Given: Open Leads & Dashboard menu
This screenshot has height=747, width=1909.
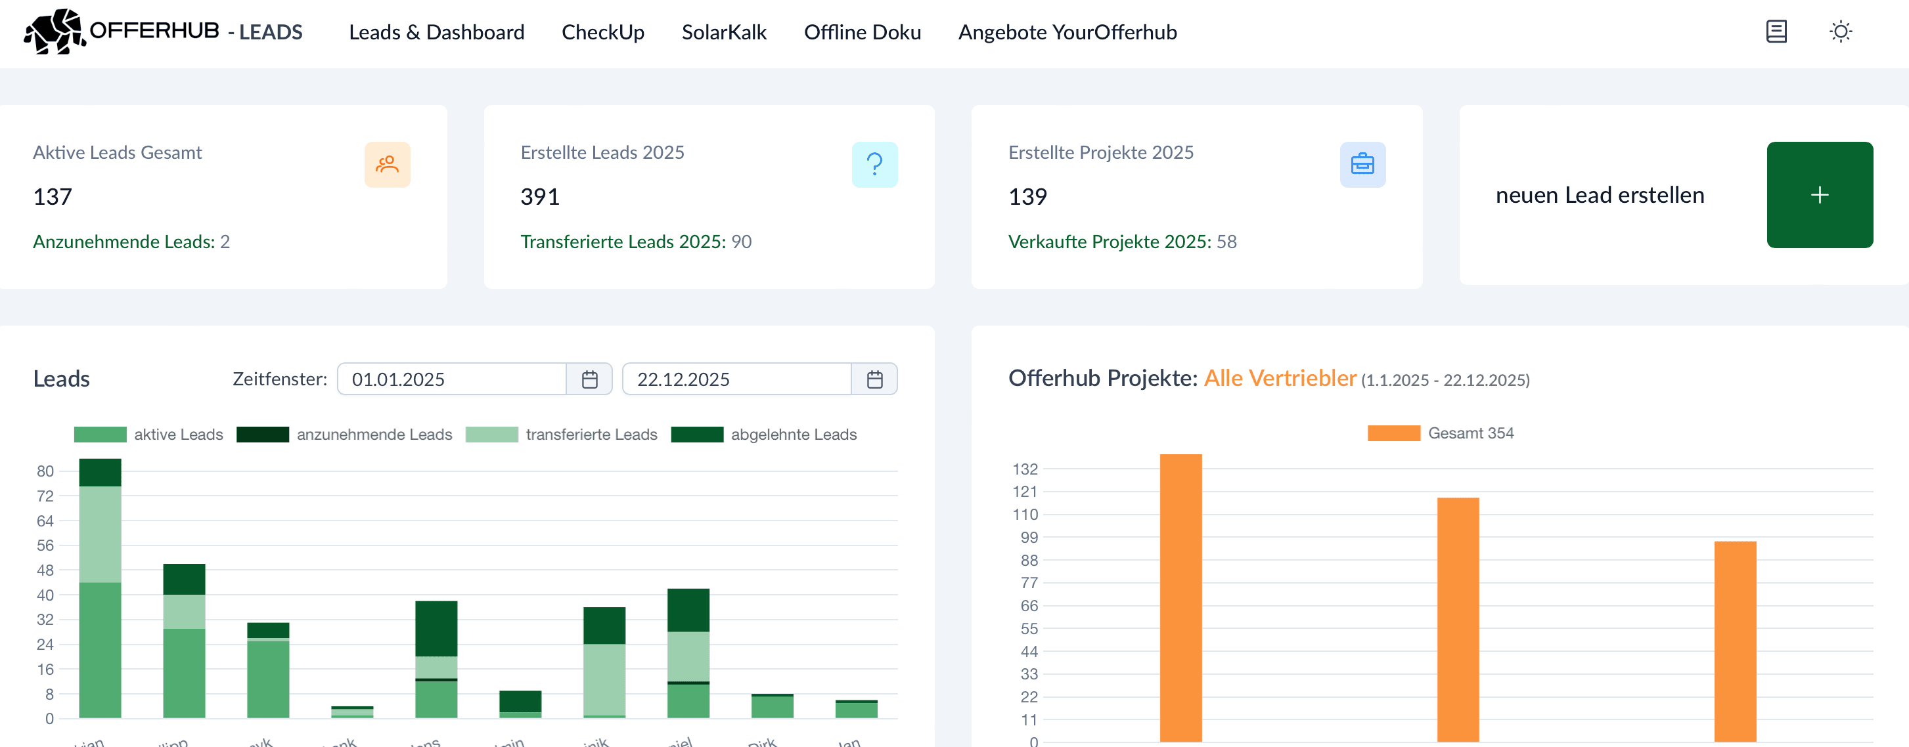Looking at the screenshot, I should coord(436,33).
